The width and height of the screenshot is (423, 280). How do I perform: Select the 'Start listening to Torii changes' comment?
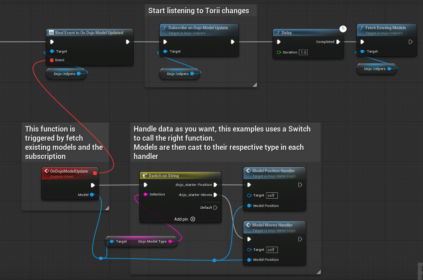coord(198,11)
